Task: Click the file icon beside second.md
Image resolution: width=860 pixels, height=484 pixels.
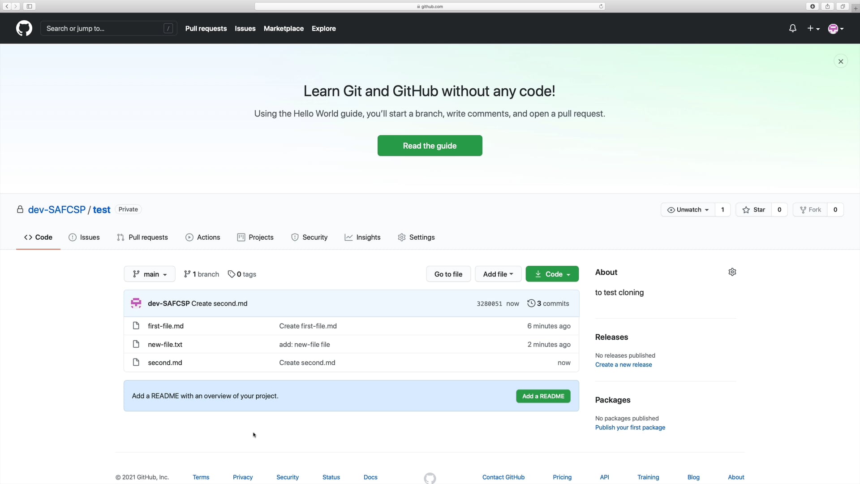Action: coord(136,362)
